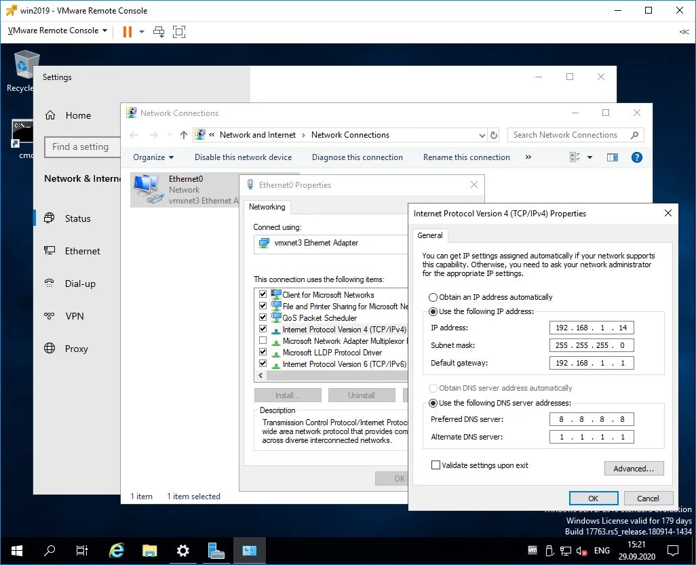Toggle File and Printer Sharing checkbox
This screenshot has width=696, height=565.
263,306
